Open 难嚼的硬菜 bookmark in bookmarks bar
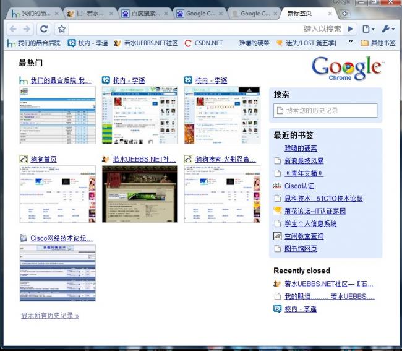The image size is (402, 351). click(x=254, y=43)
